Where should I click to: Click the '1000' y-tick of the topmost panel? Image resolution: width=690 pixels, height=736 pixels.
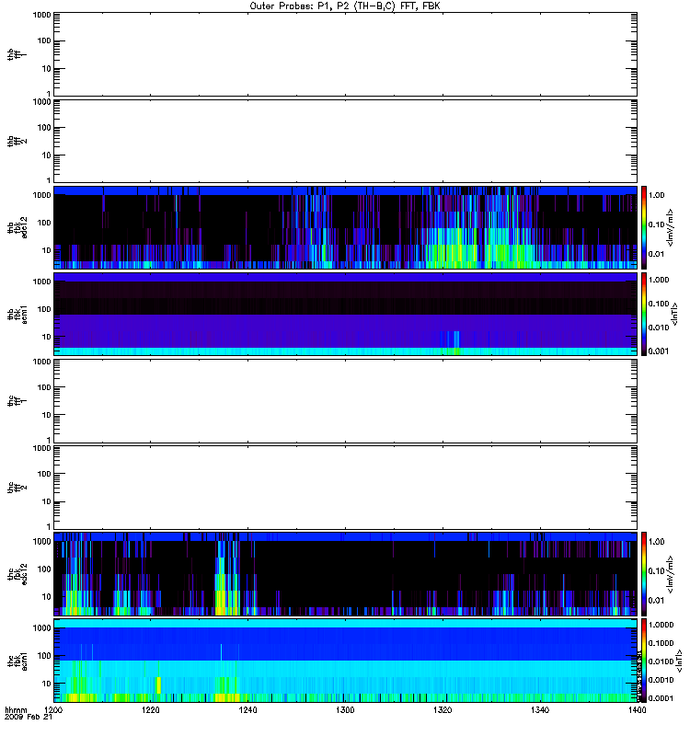pyautogui.click(x=41, y=15)
